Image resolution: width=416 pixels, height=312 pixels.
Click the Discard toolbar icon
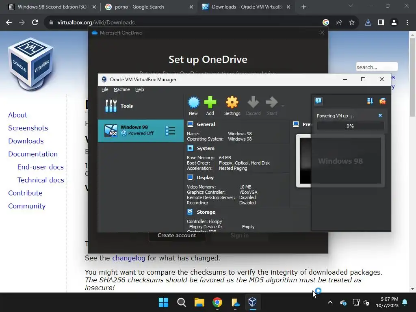coord(253,105)
